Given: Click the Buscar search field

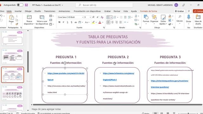Looking at the screenshot, I should pyautogui.click(x=104, y=5).
